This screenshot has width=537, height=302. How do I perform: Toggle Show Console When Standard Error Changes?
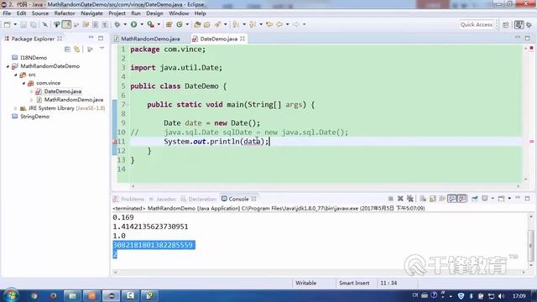[x=462, y=199]
